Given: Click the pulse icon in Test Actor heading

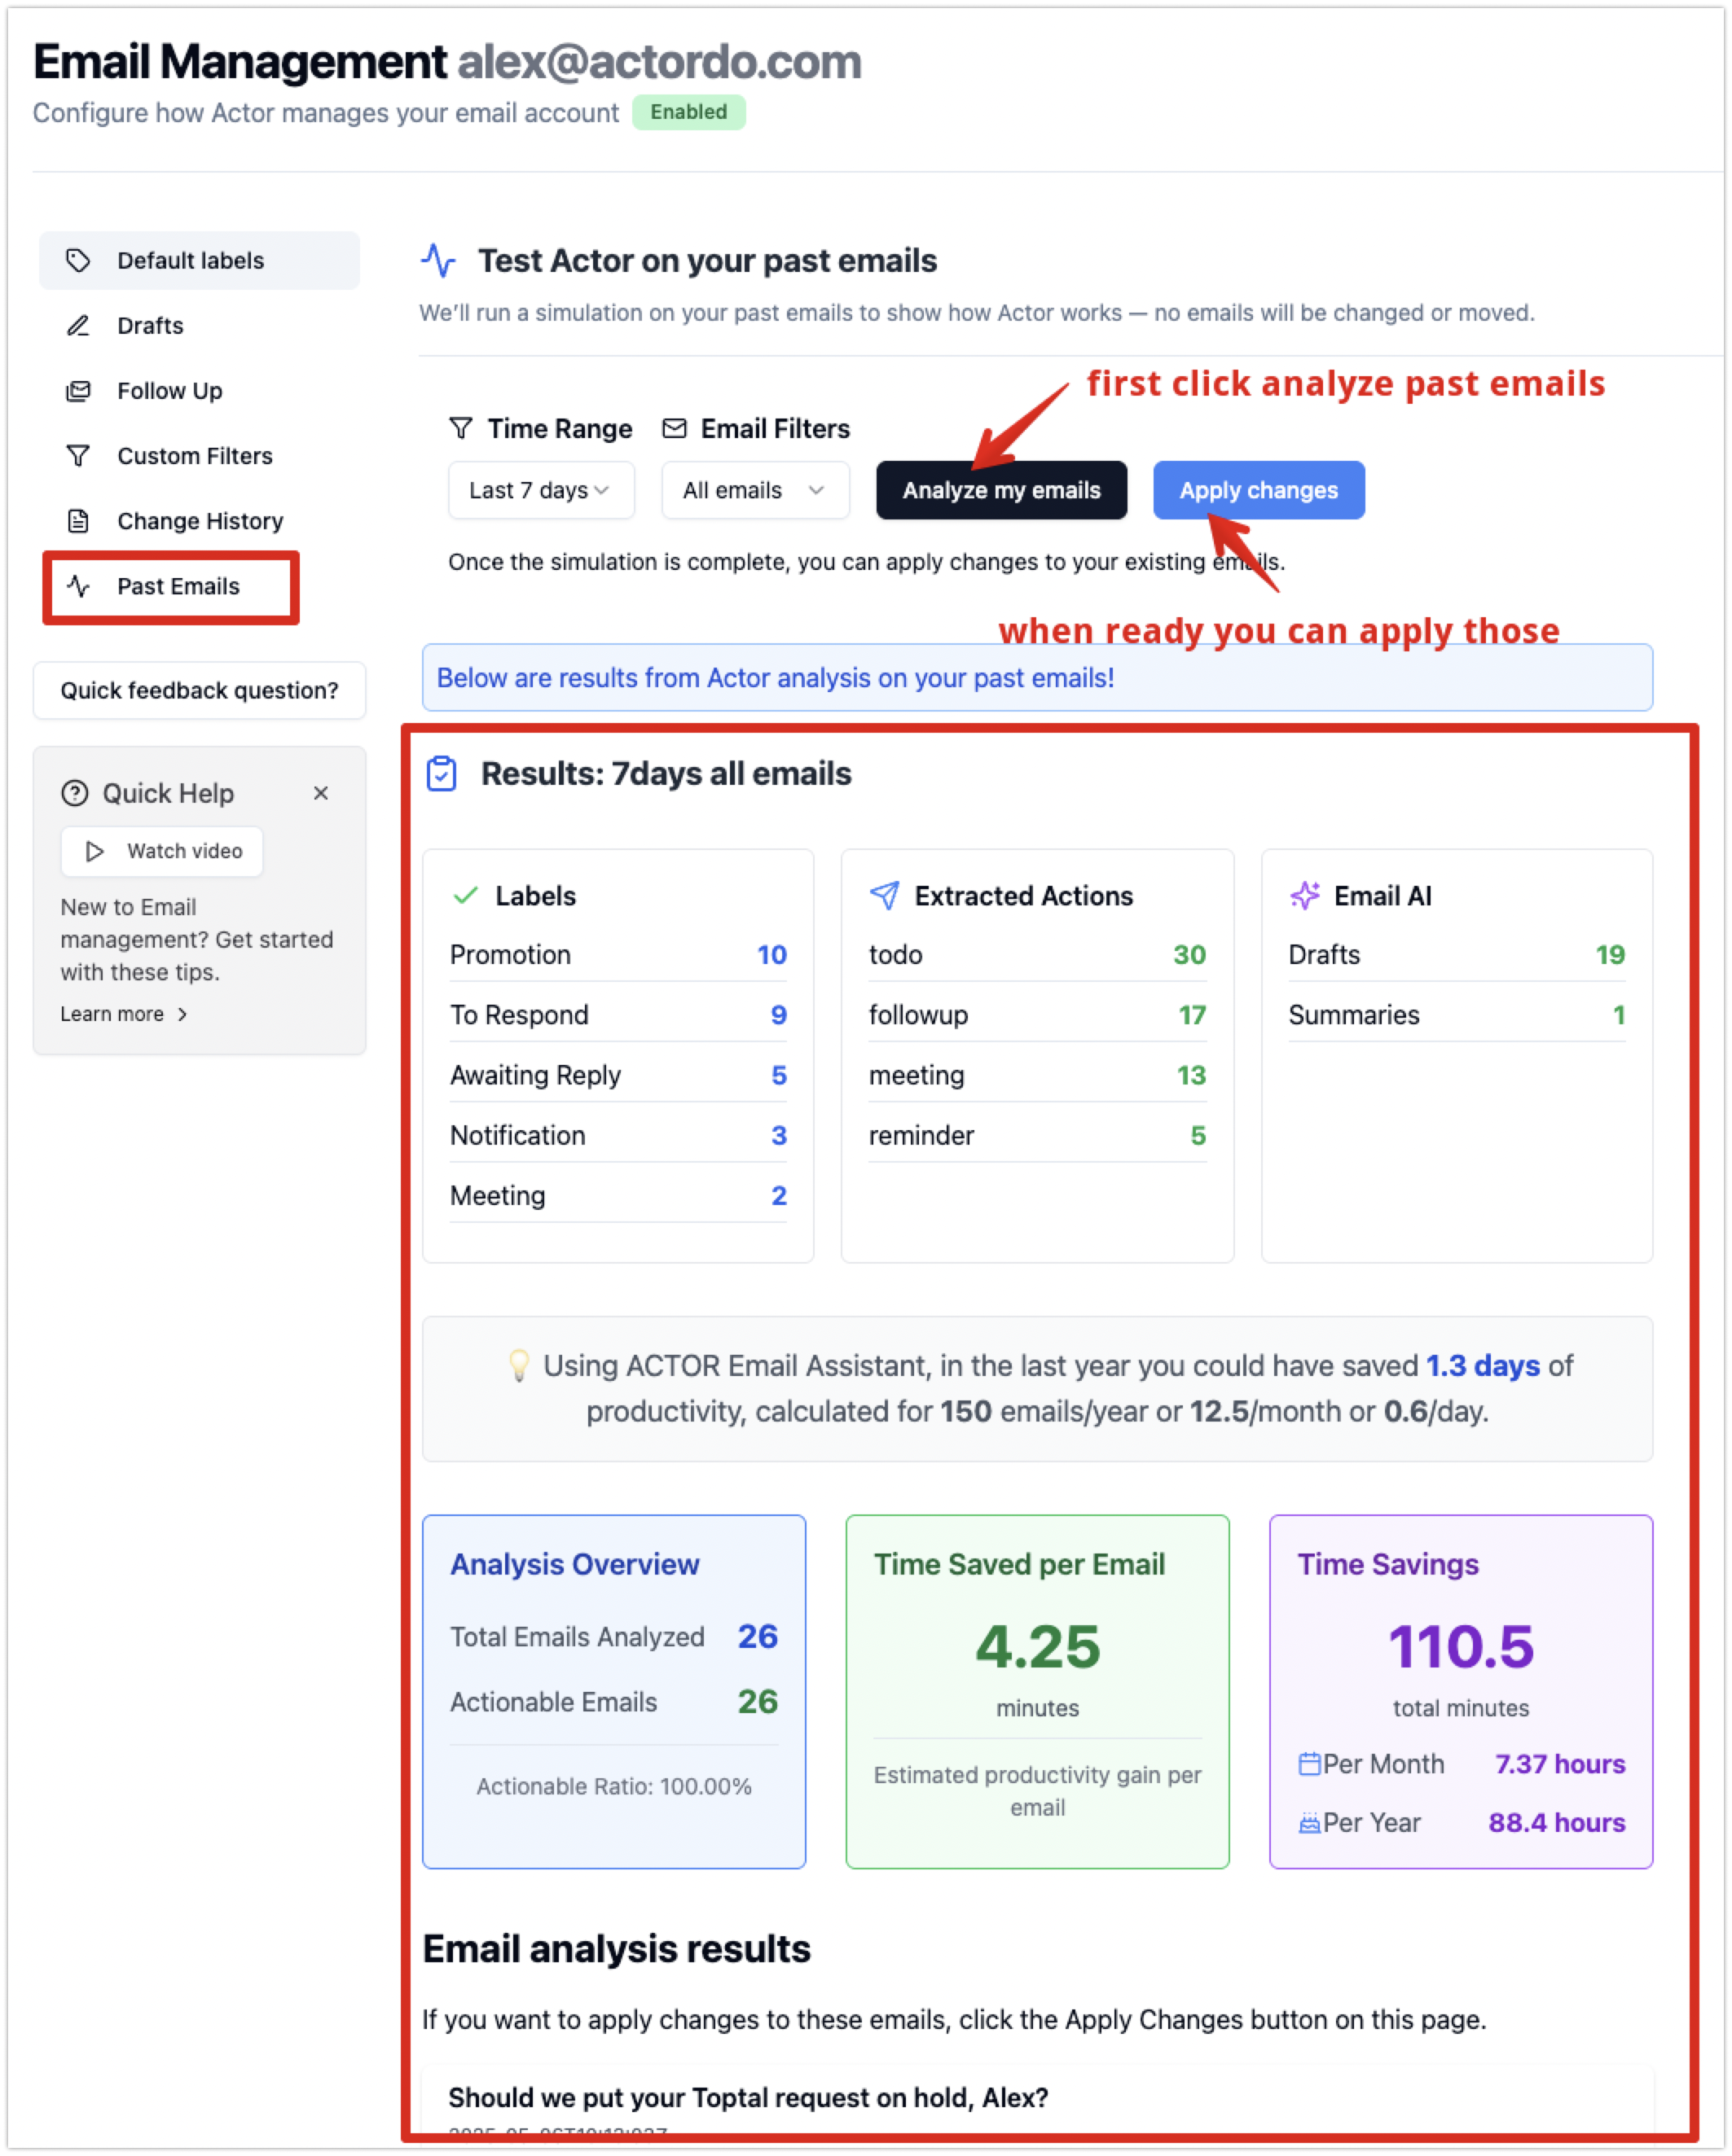Looking at the screenshot, I should pos(438,261).
